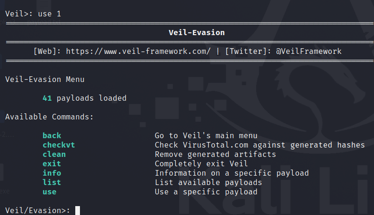
Task: Click 'Go to Veil's main menu' description
Action: point(206,136)
